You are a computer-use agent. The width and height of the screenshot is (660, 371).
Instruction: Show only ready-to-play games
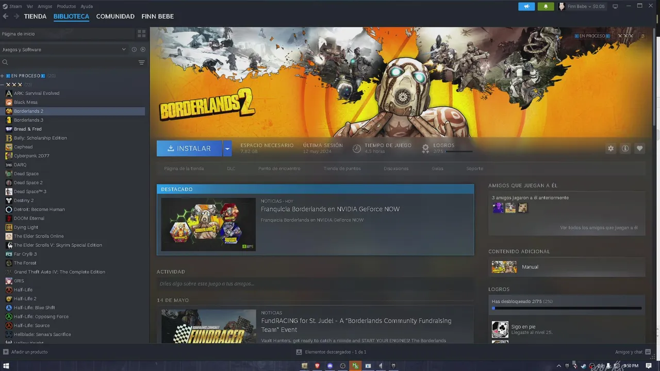(143, 49)
